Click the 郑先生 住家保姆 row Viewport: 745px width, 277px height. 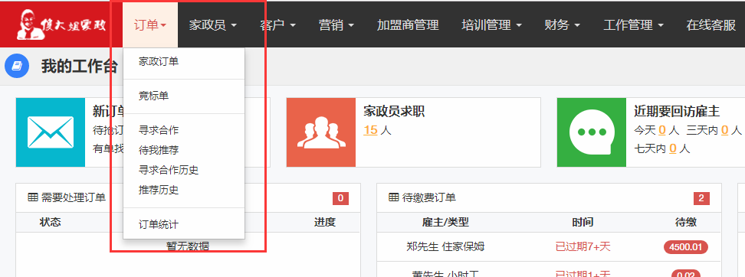click(x=549, y=246)
